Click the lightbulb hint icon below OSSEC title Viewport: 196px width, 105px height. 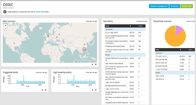click(5, 12)
